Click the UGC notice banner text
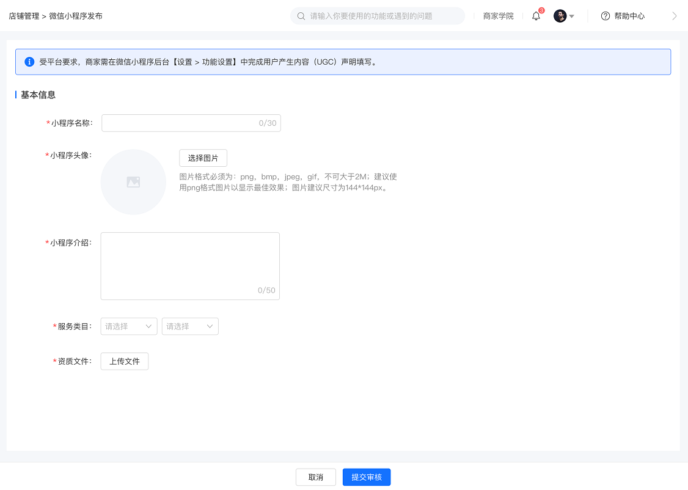This screenshot has height=490, width=688. 208,62
